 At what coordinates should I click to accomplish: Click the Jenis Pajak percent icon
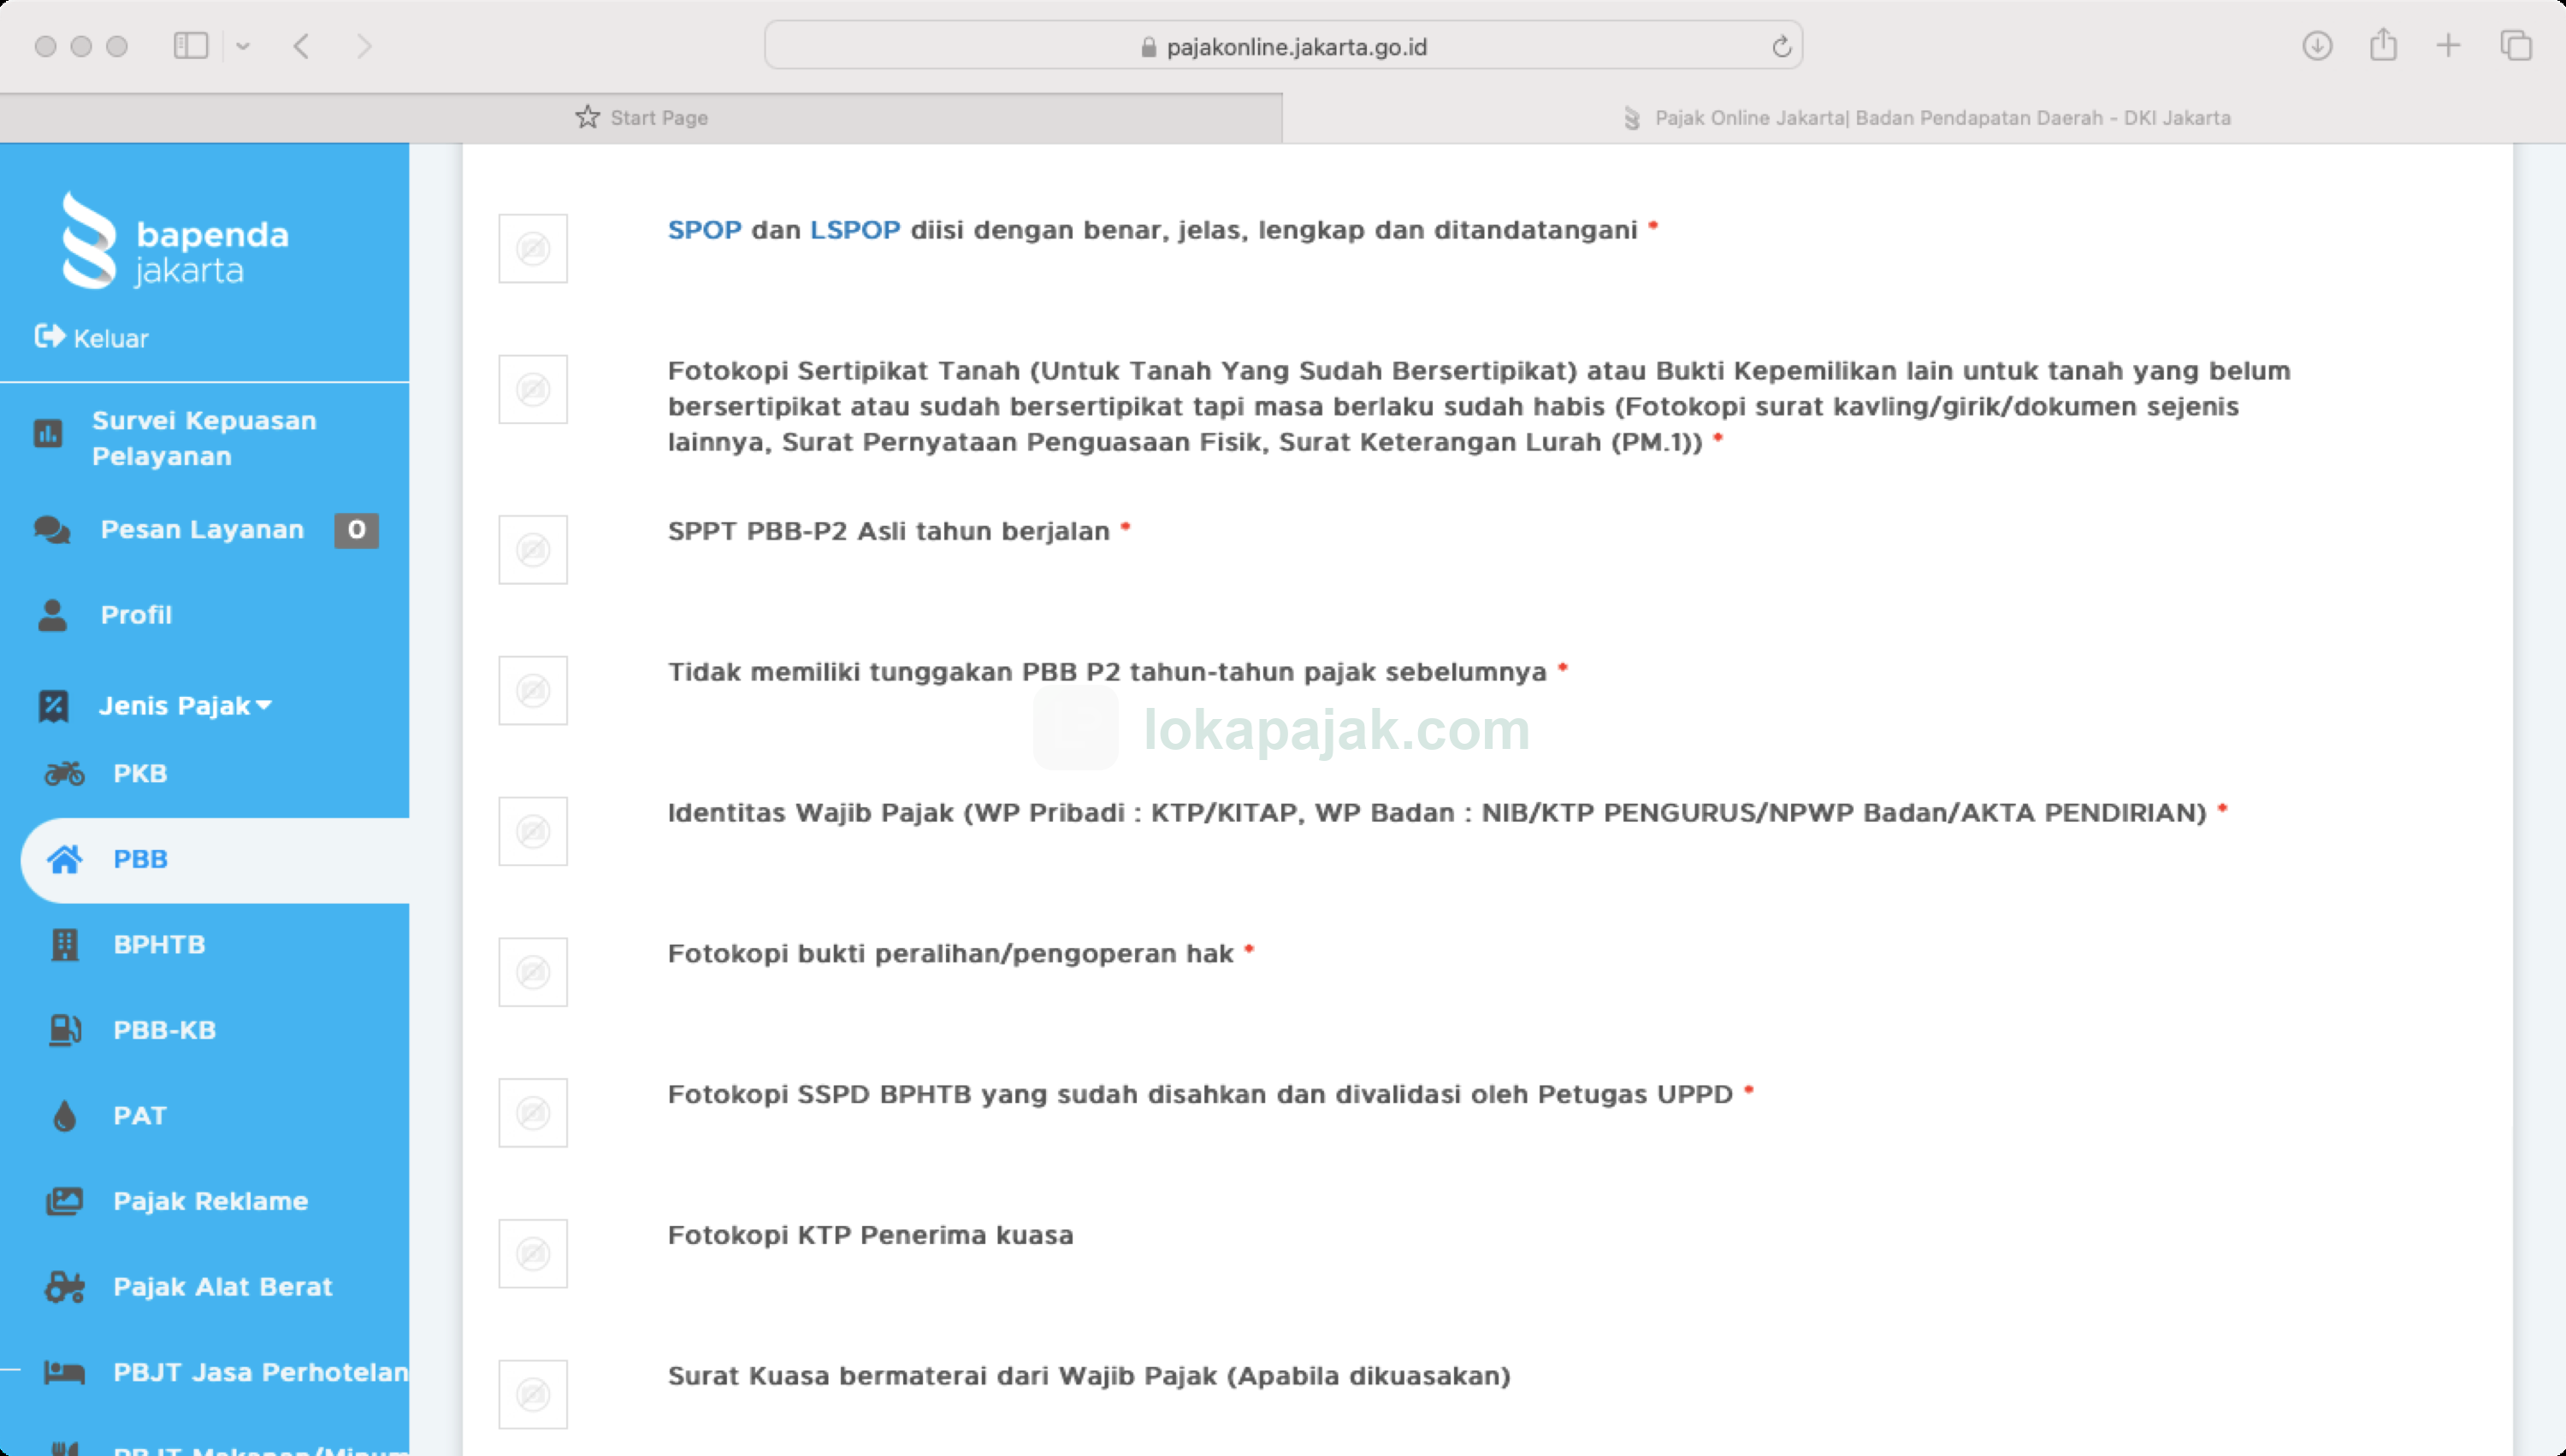point(53,706)
